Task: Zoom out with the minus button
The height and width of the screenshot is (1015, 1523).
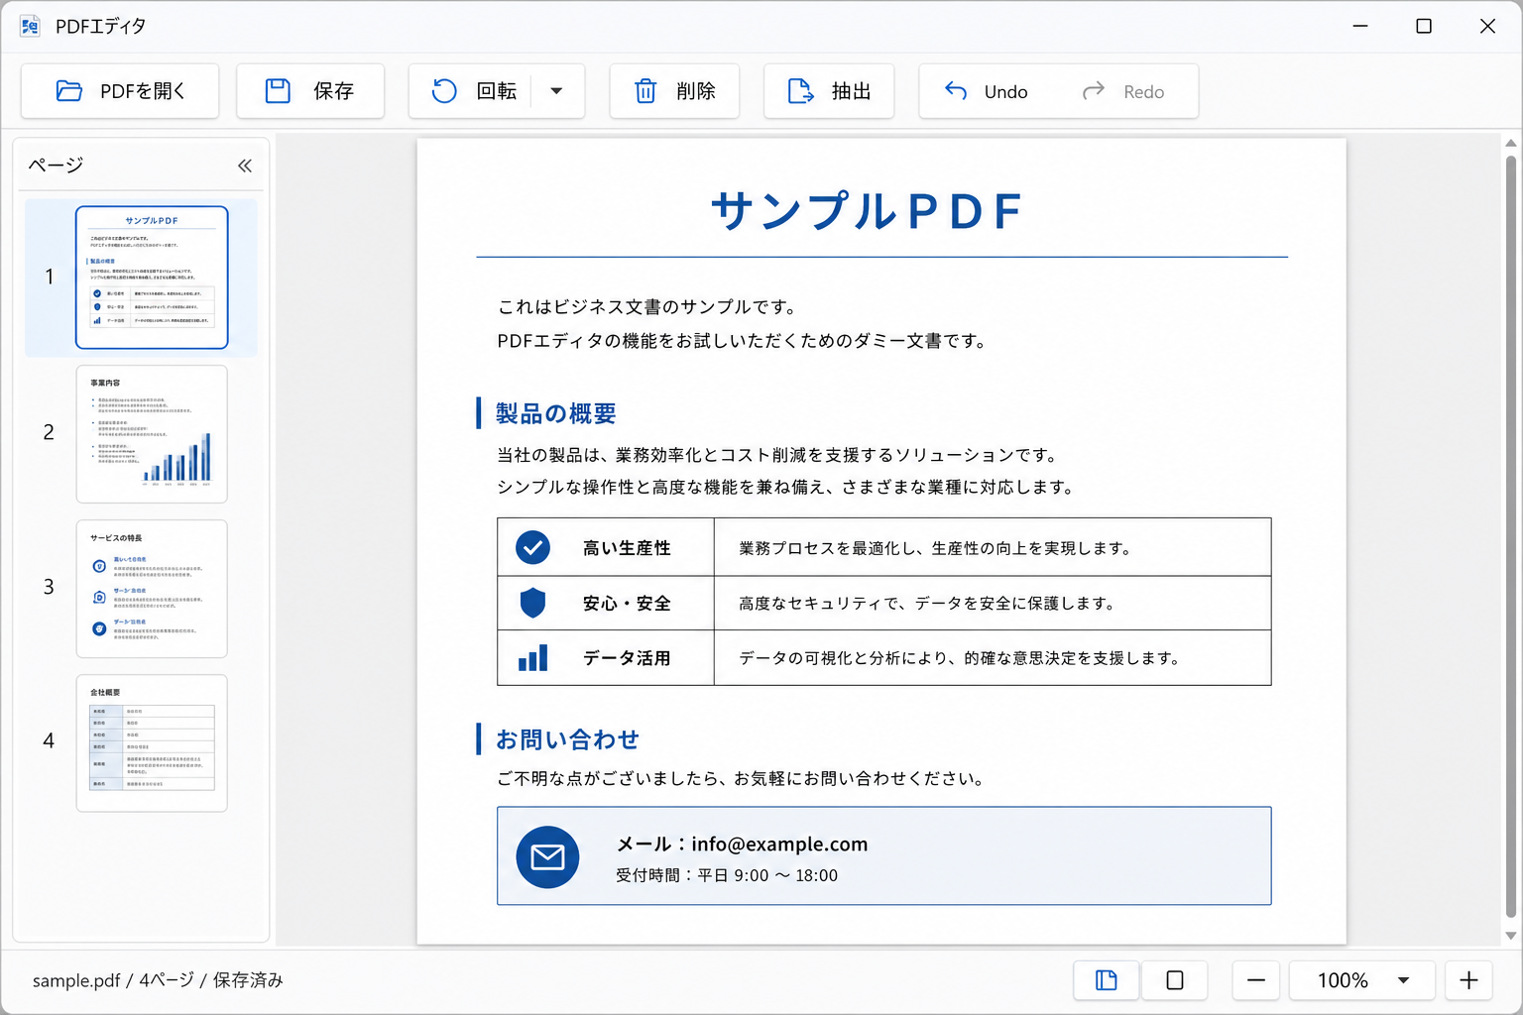Action: [x=1255, y=980]
